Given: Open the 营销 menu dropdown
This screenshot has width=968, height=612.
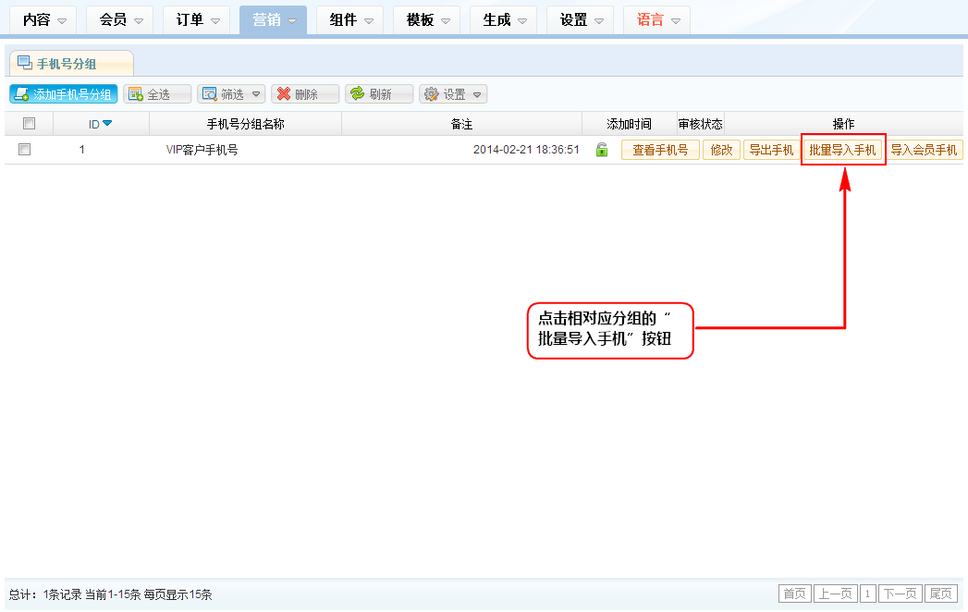Looking at the screenshot, I should tap(273, 19).
